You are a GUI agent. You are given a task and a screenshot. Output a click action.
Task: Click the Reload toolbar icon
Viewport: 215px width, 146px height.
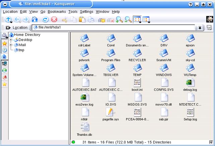point(45,20)
